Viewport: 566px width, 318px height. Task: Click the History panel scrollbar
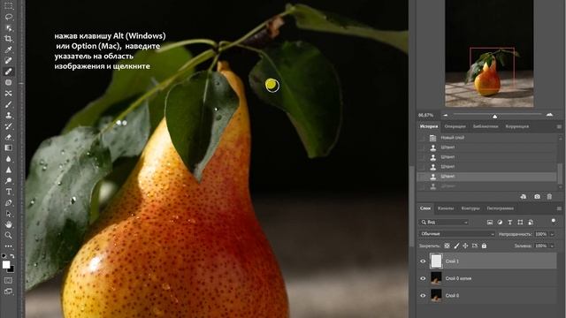560,174
